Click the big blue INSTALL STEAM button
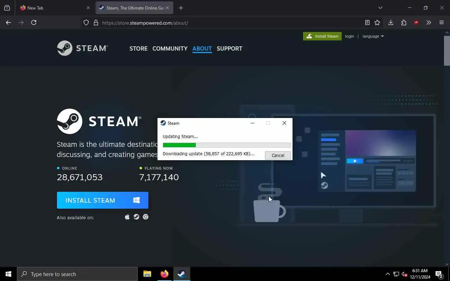450x281 pixels. (x=103, y=200)
